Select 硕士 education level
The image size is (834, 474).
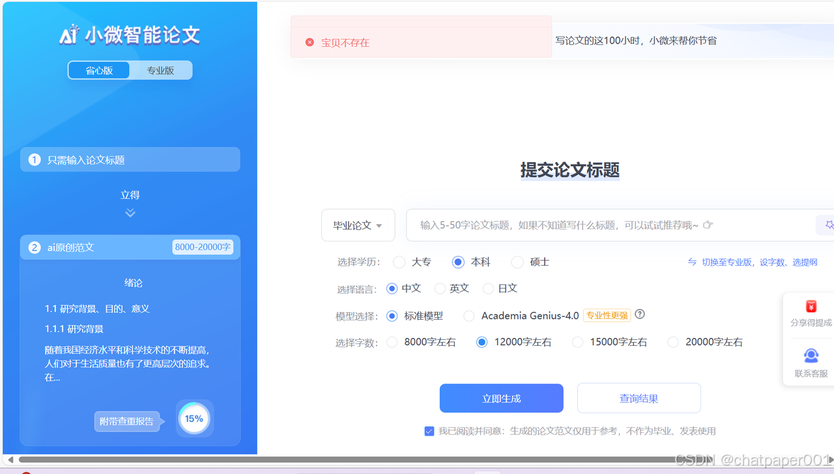(517, 262)
